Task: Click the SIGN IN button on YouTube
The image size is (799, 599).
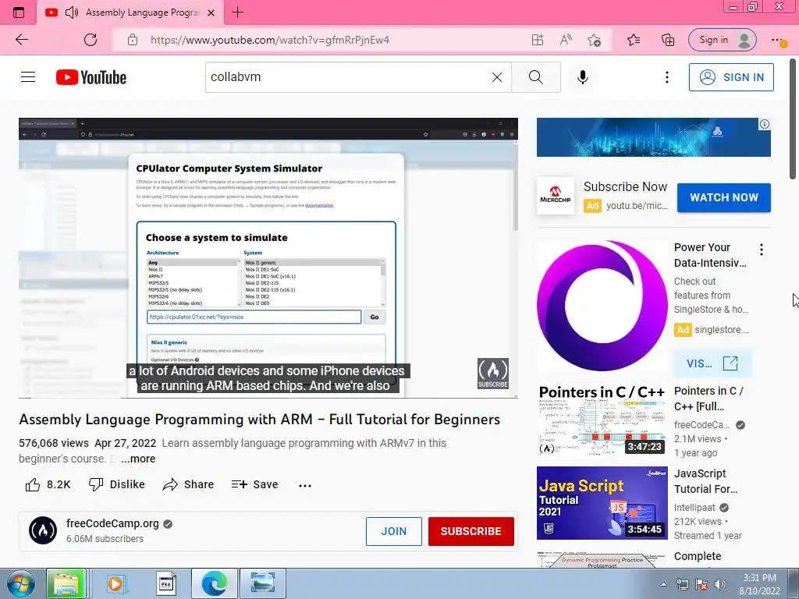Action: [730, 77]
